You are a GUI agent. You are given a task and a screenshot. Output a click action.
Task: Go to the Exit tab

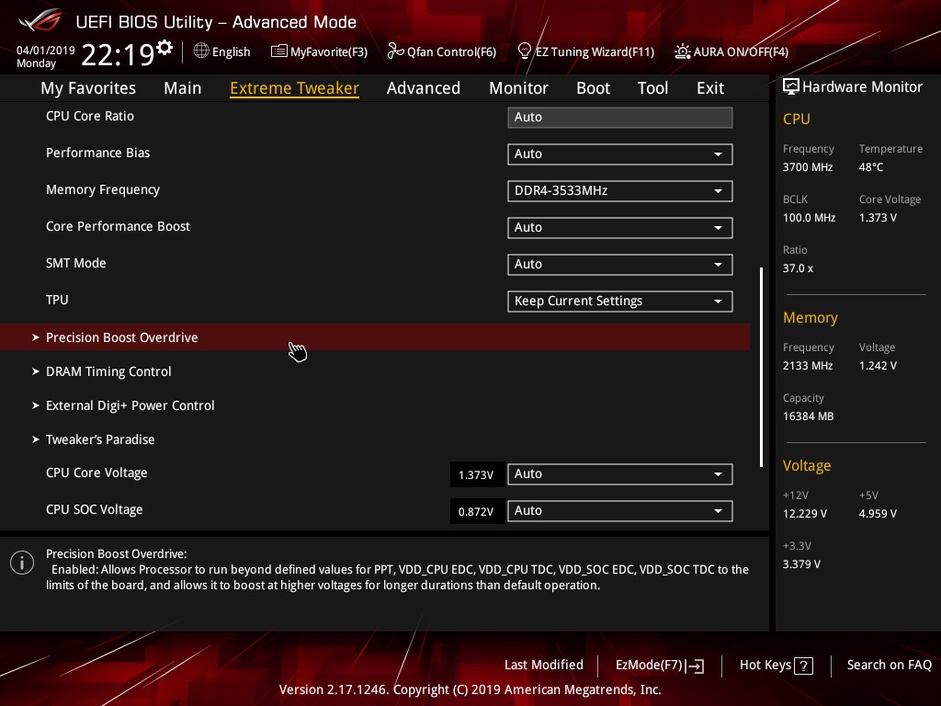pos(710,88)
